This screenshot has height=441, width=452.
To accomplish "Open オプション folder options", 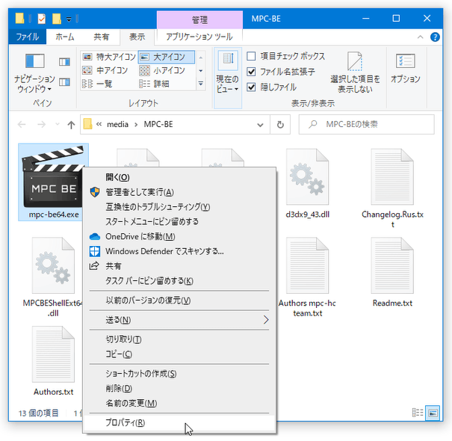I will 405,68.
